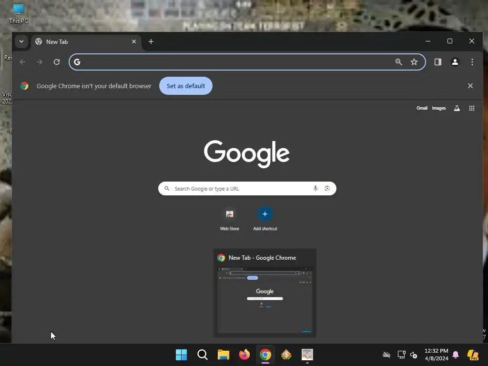Open the clock showing 12:32 PM

[437, 355]
